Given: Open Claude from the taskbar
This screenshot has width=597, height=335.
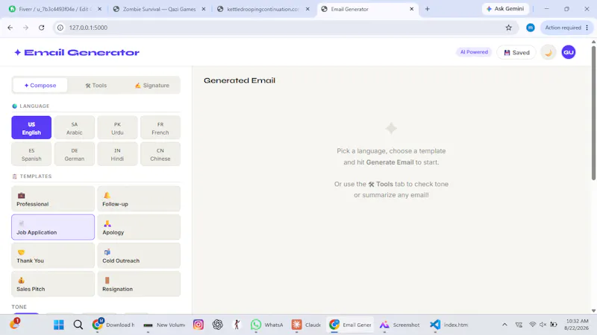Looking at the screenshot, I should [x=306, y=325].
